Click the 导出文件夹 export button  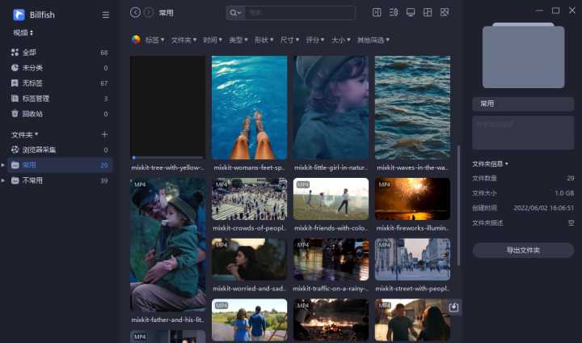pos(523,250)
